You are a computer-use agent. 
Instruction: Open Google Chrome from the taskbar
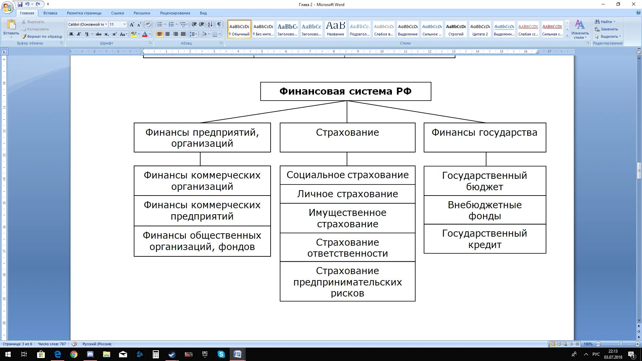[74, 354]
